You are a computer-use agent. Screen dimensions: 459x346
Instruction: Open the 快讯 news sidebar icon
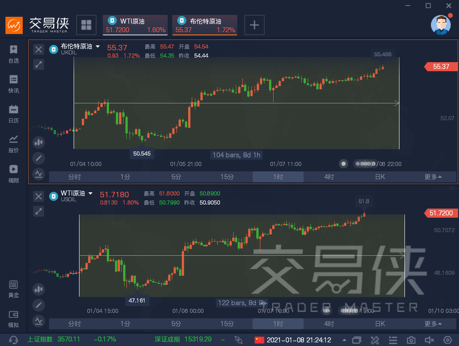[x=14, y=84]
